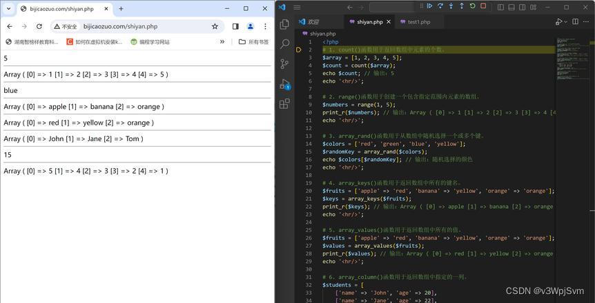595x303 pixels.
Task: Expand the Run or Debug dropdown arrow
Action: tap(565, 22)
